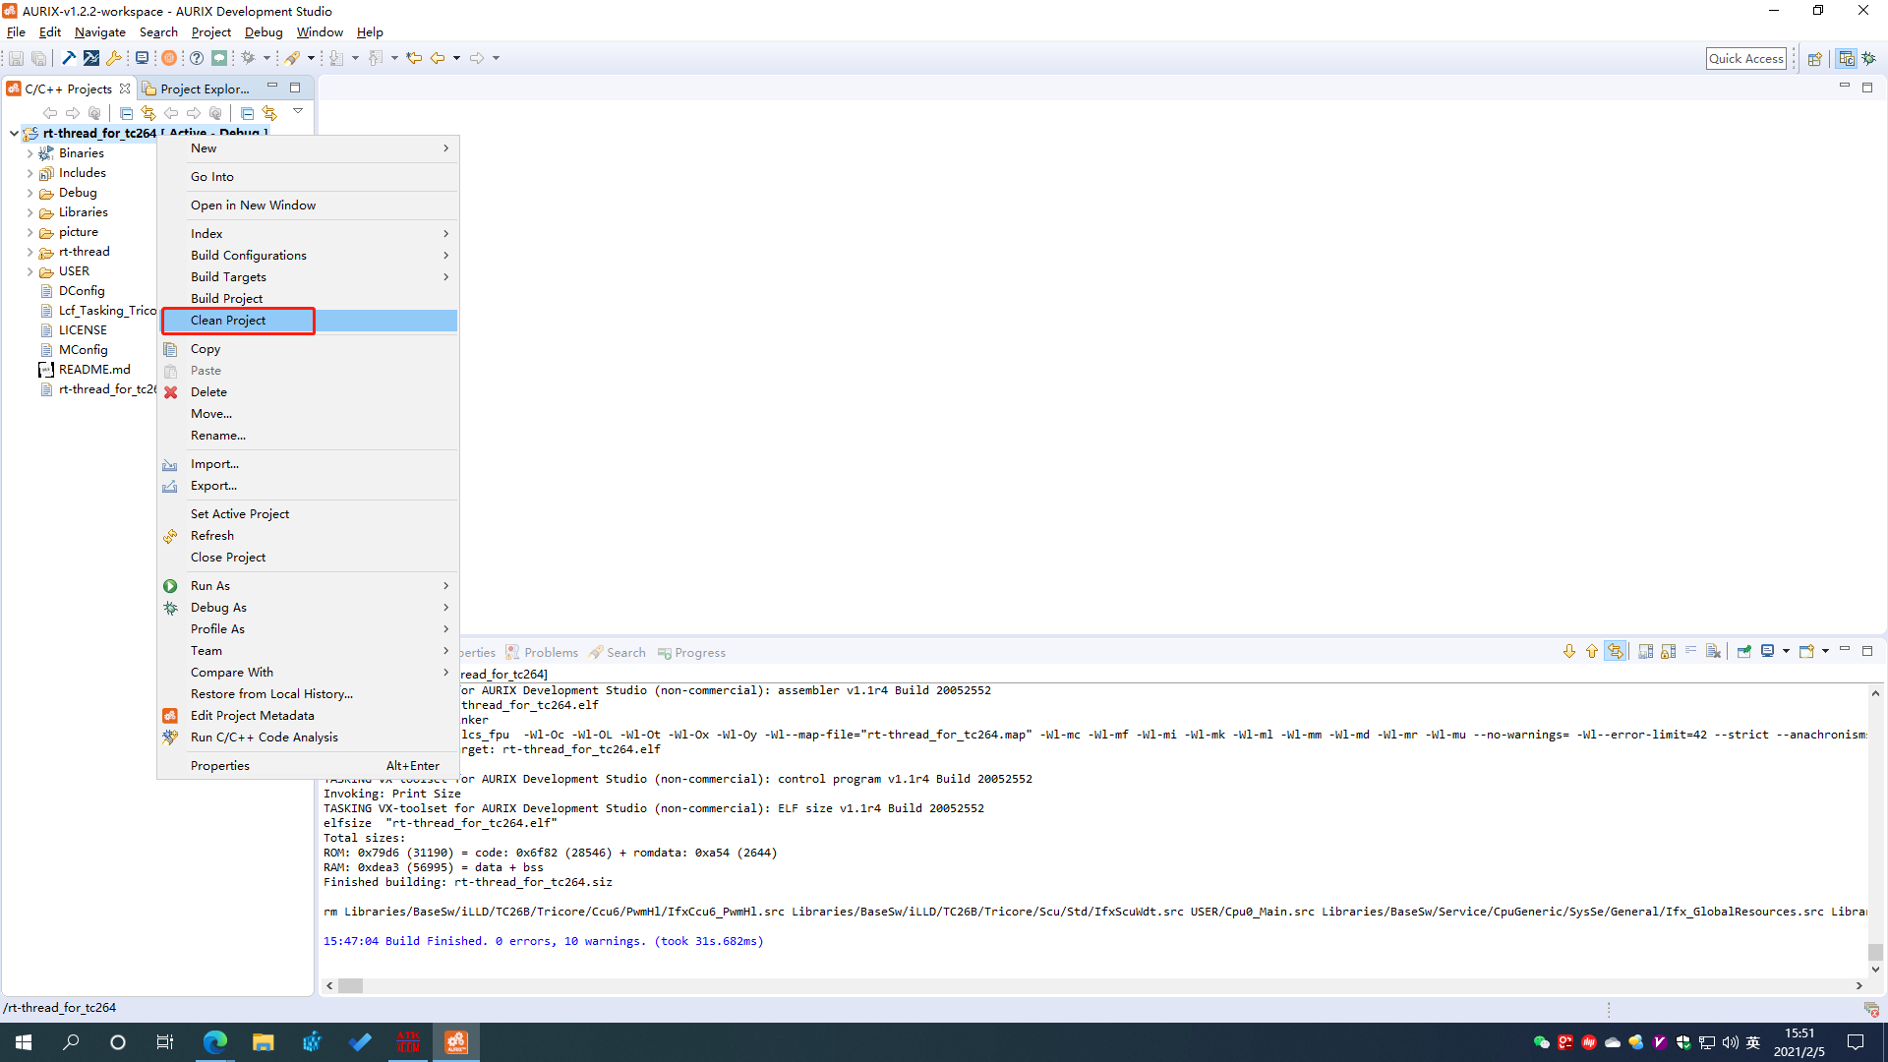Click the flashlight search icon in the toolbar

pyautogui.click(x=293, y=58)
